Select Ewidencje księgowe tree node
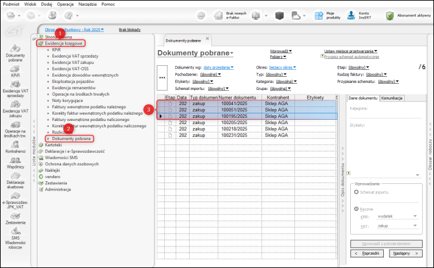This screenshot has height=268, width=434. click(63, 43)
